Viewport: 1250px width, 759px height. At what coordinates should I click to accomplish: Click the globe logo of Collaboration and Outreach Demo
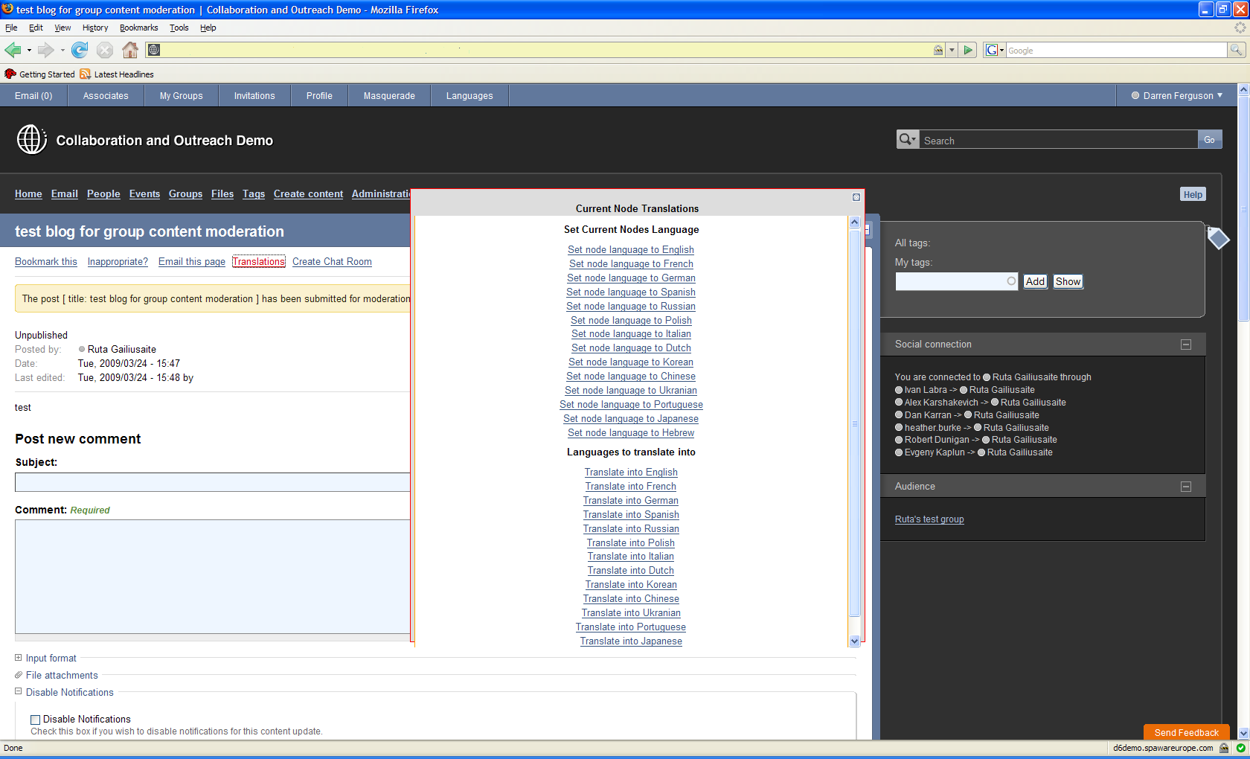(x=32, y=139)
